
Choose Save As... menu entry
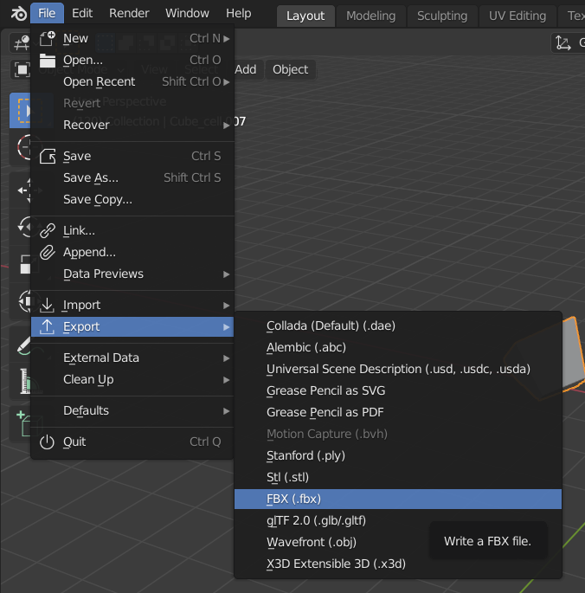pos(132,177)
